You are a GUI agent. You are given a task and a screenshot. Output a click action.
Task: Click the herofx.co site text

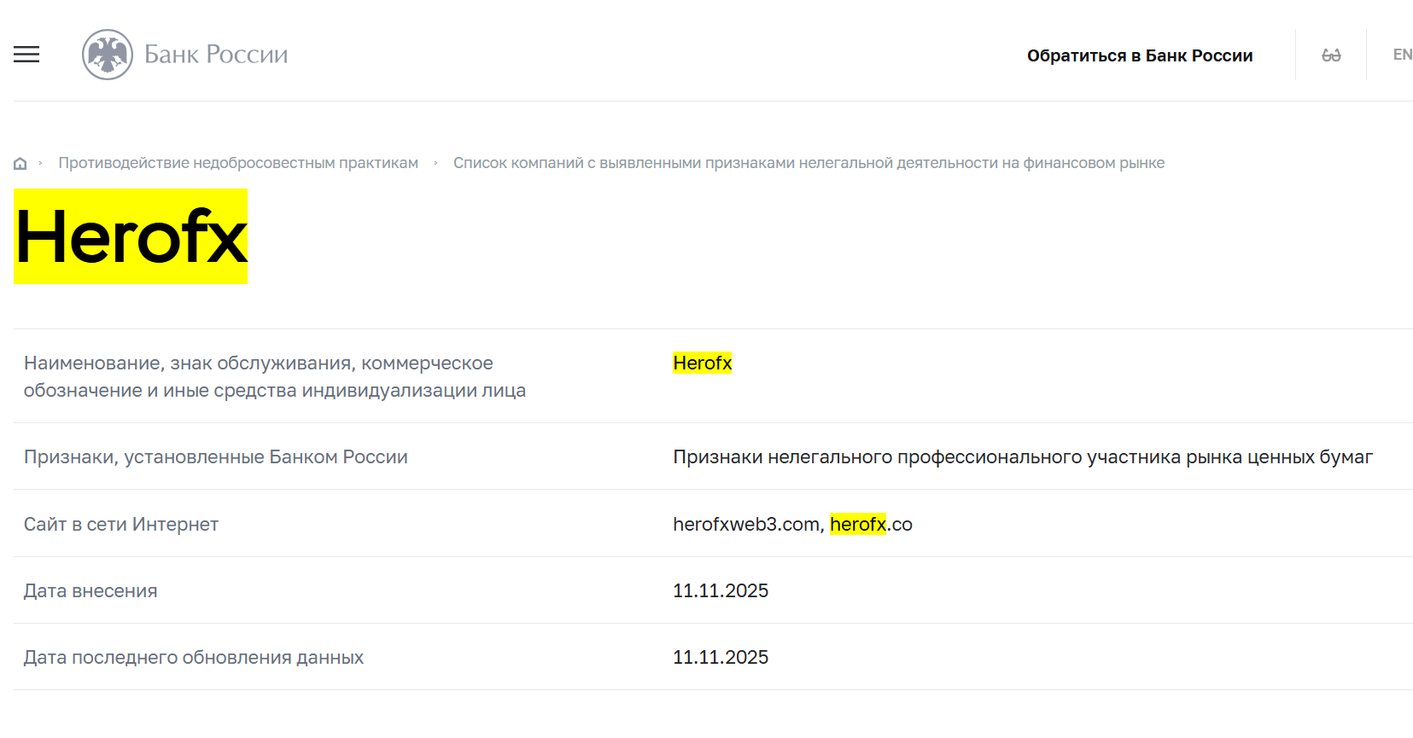(871, 524)
